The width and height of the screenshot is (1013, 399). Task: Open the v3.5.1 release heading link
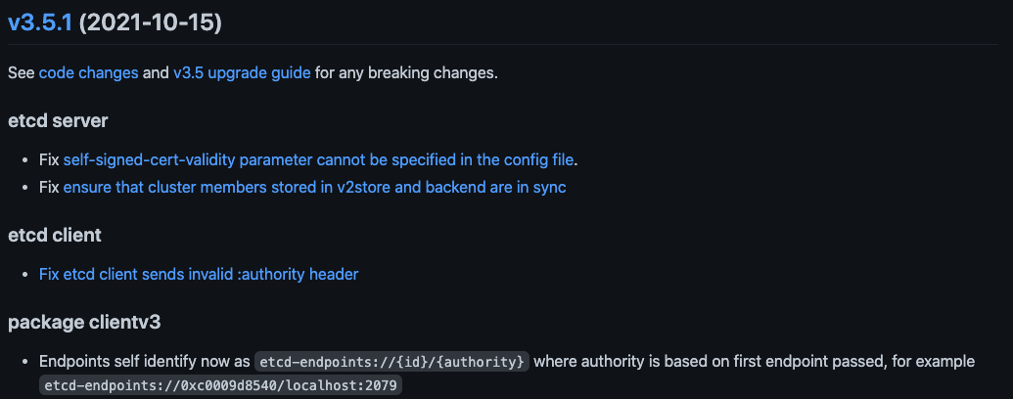click(40, 22)
